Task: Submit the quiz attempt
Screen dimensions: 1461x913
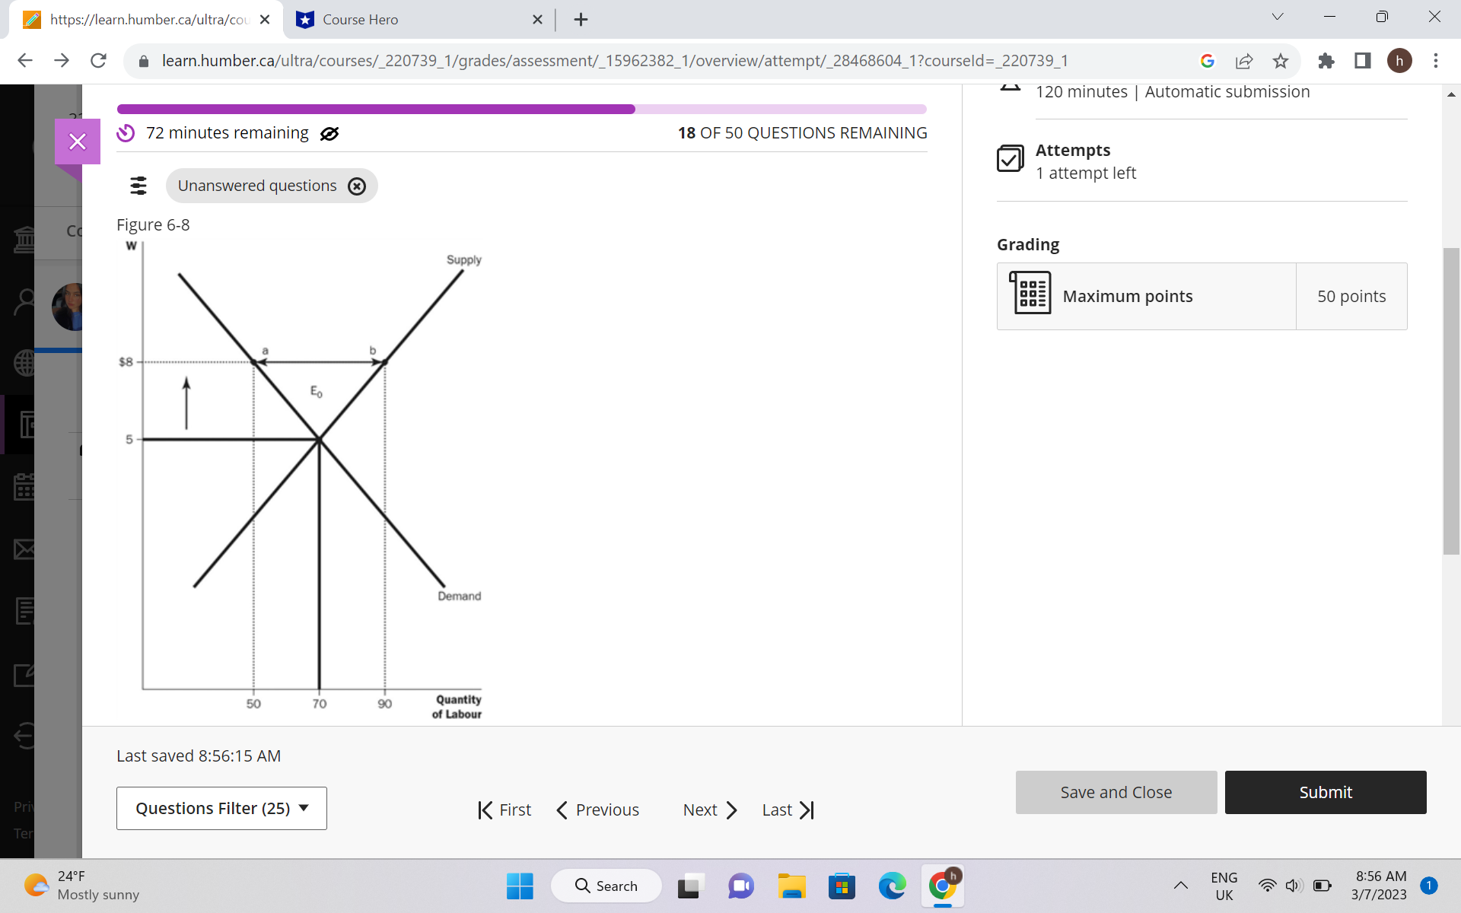Action: coord(1325,792)
